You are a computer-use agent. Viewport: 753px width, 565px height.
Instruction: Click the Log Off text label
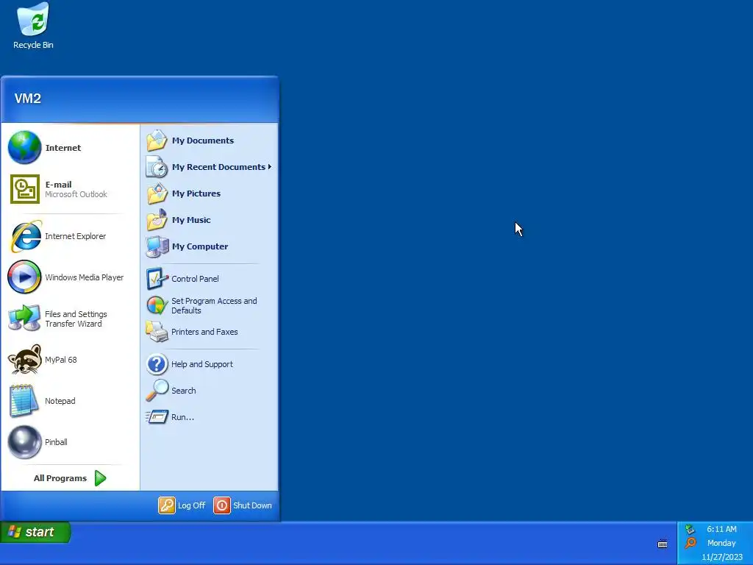coord(191,505)
